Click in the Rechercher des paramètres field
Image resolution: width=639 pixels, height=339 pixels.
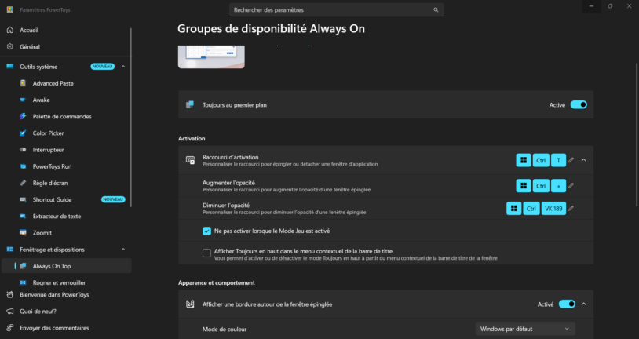(x=337, y=9)
